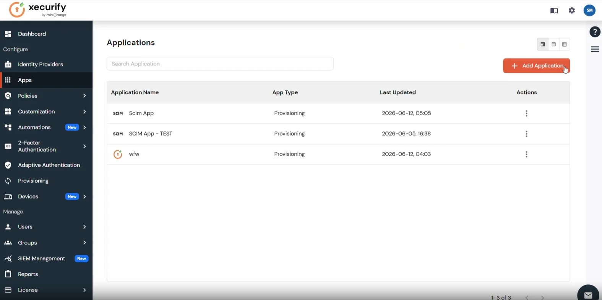Click the Dashboard icon in sidebar

[x=8, y=34]
